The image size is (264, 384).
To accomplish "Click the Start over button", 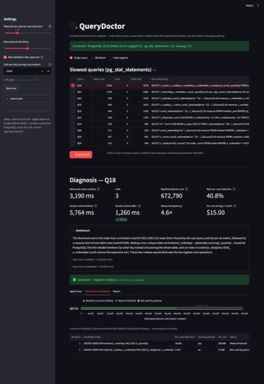I will 11,88.
